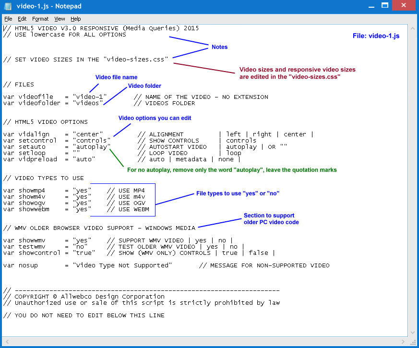419x348 pixels.
Task: Click the "true" value on the showcontrol line
Action: point(84,253)
